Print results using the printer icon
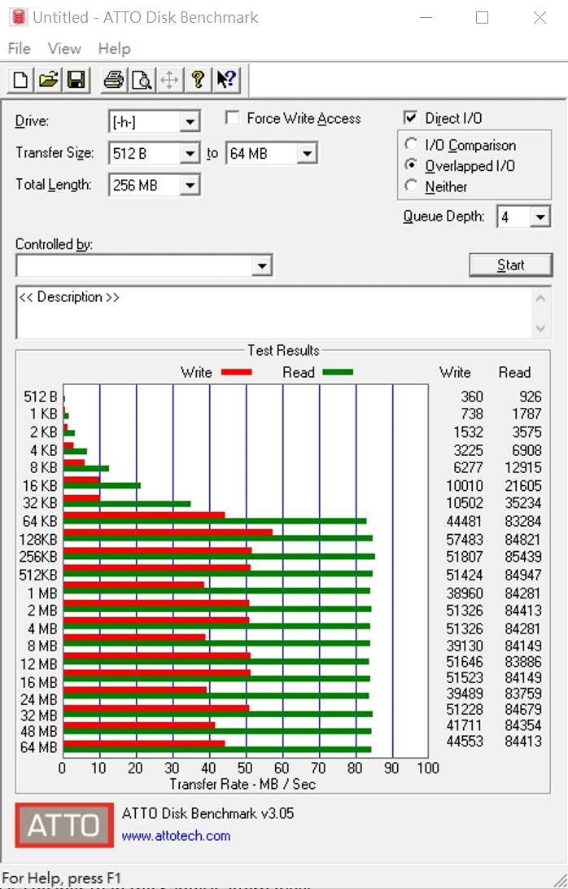568x889 pixels. pos(113,80)
